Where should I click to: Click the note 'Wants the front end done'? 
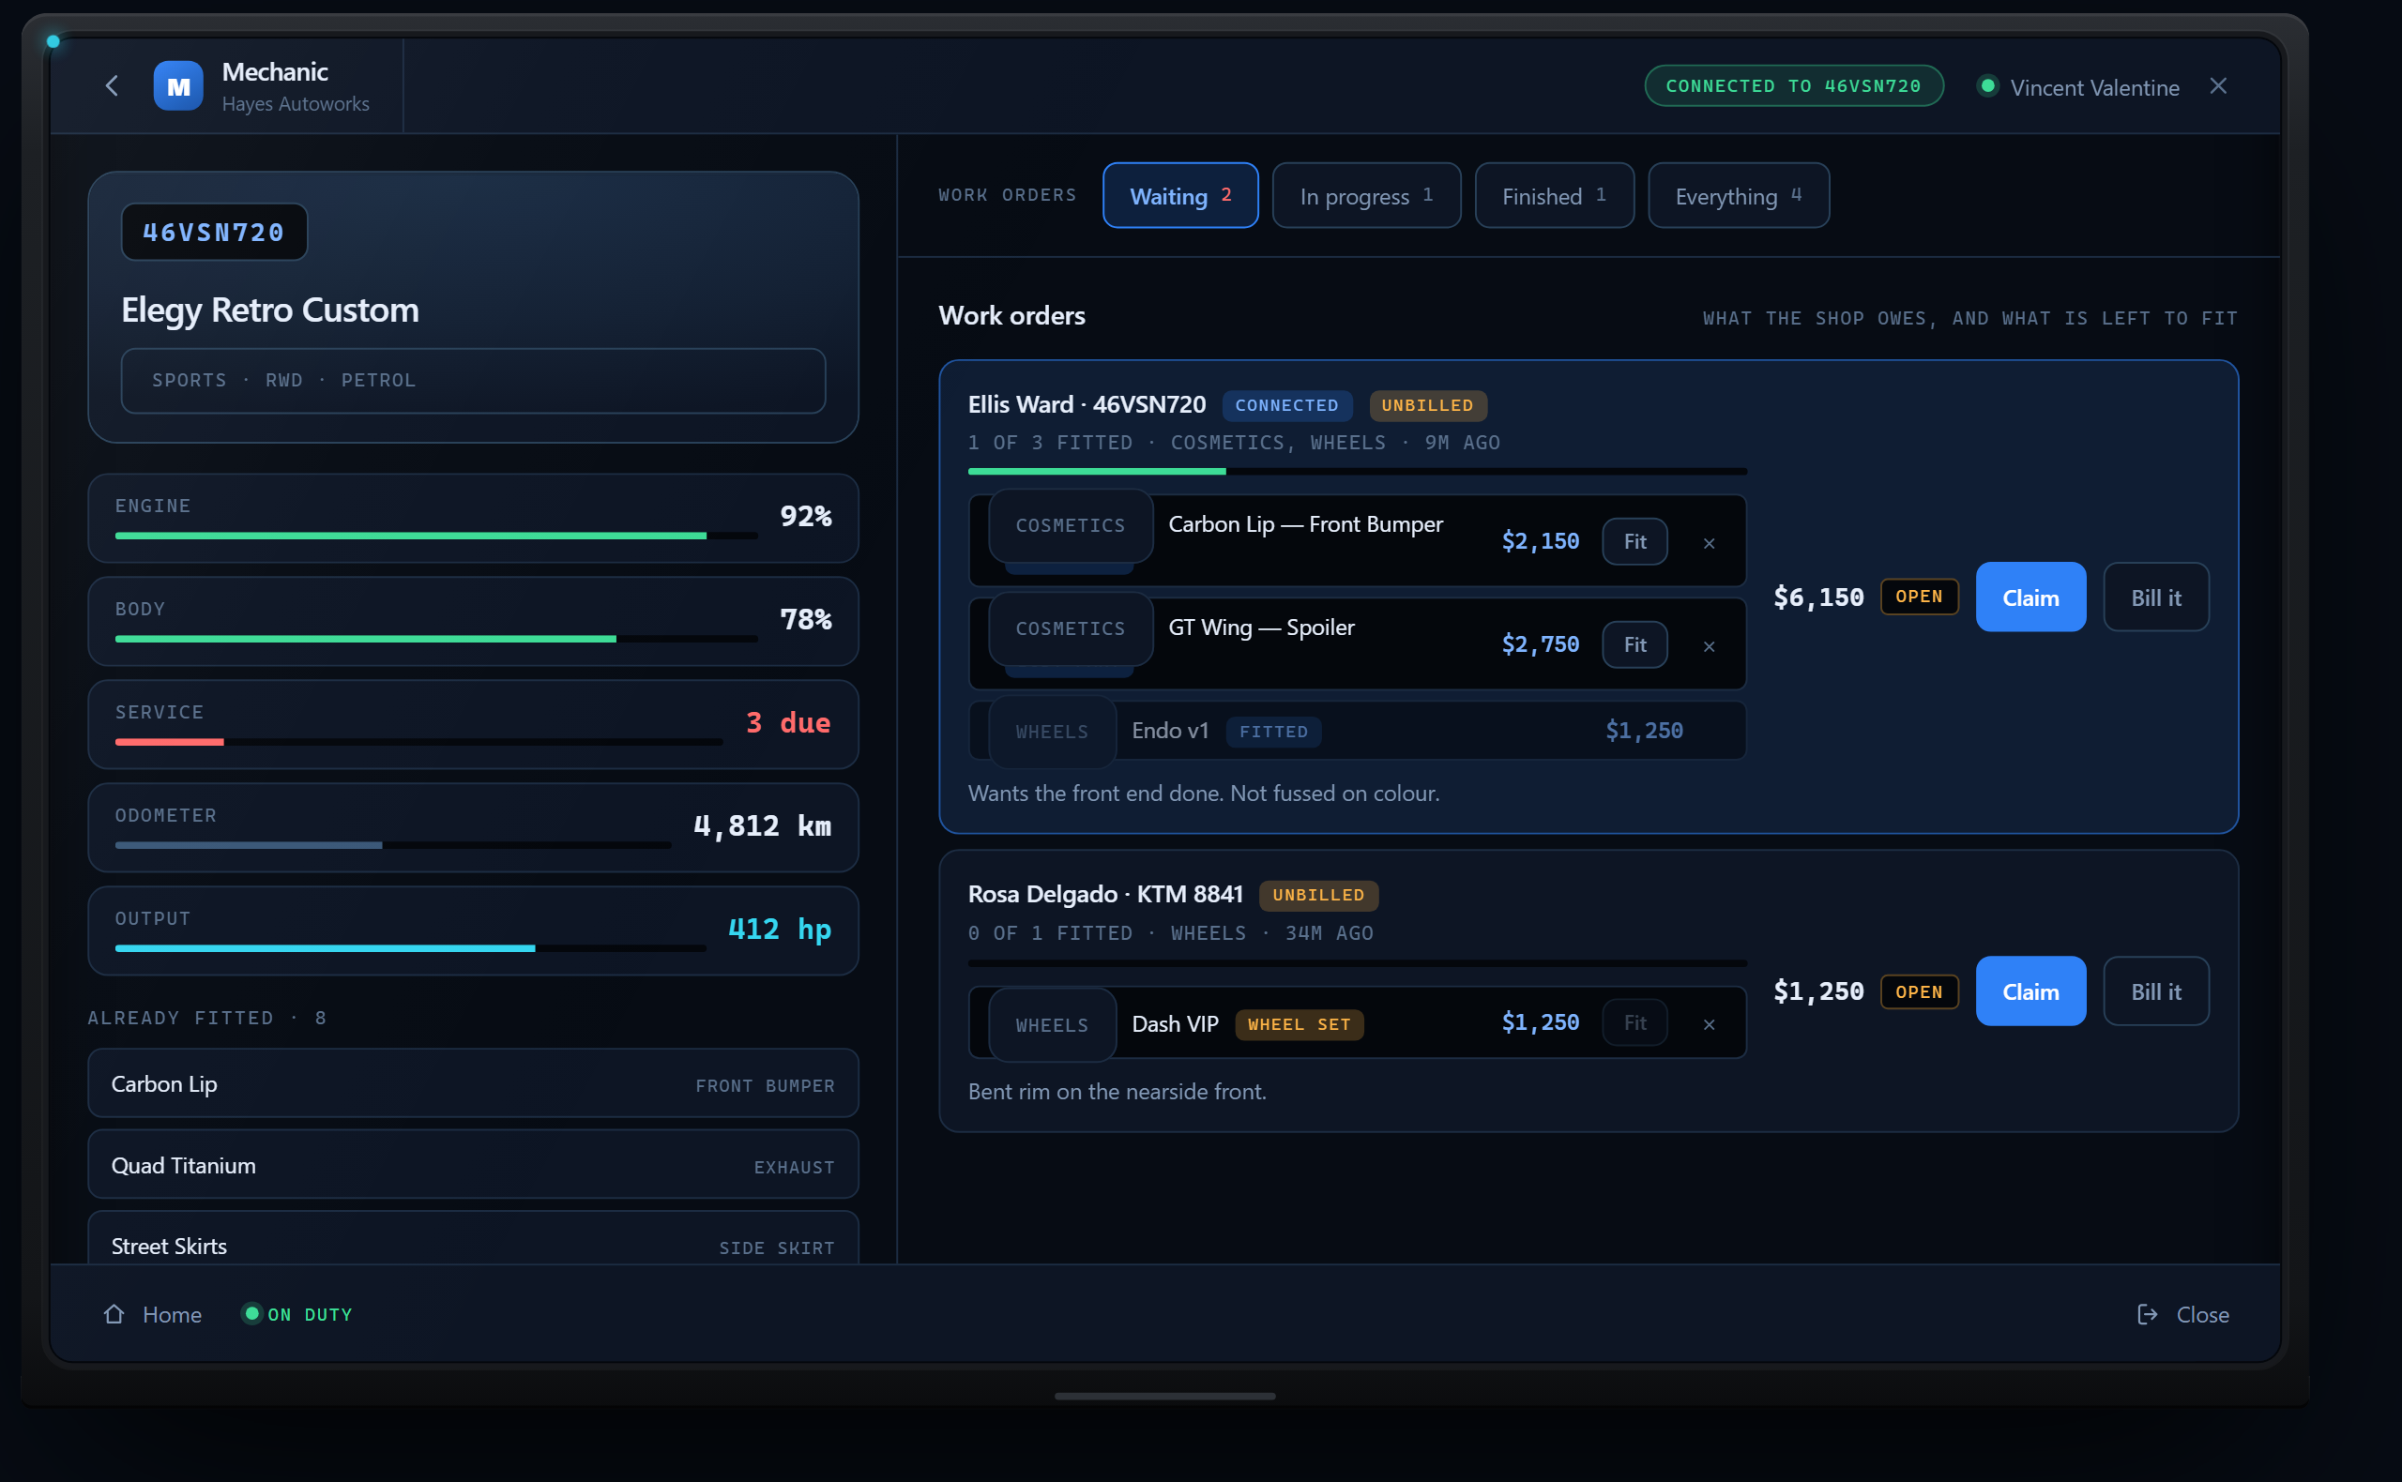pos(1203,793)
